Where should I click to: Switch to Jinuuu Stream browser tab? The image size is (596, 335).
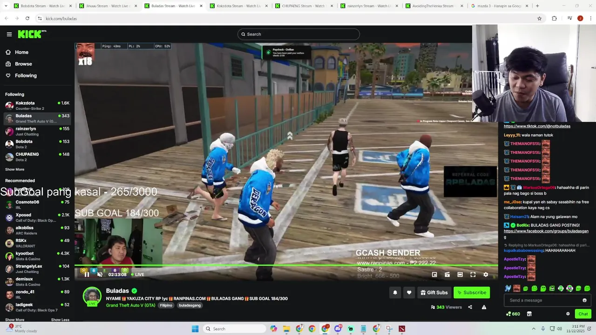108,6
